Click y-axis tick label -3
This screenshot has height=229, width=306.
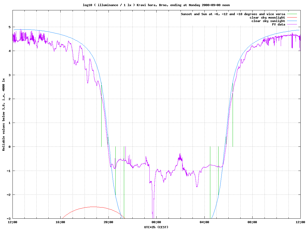(9, 219)
